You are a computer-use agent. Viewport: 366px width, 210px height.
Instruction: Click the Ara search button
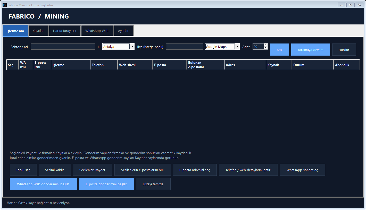(279, 50)
